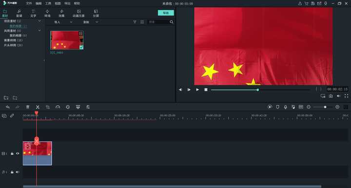Image resolution: width=351 pixels, height=188 pixels.
Task: Click the redo arrow in timeline toolbar
Action: pyautogui.click(x=18, y=107)
